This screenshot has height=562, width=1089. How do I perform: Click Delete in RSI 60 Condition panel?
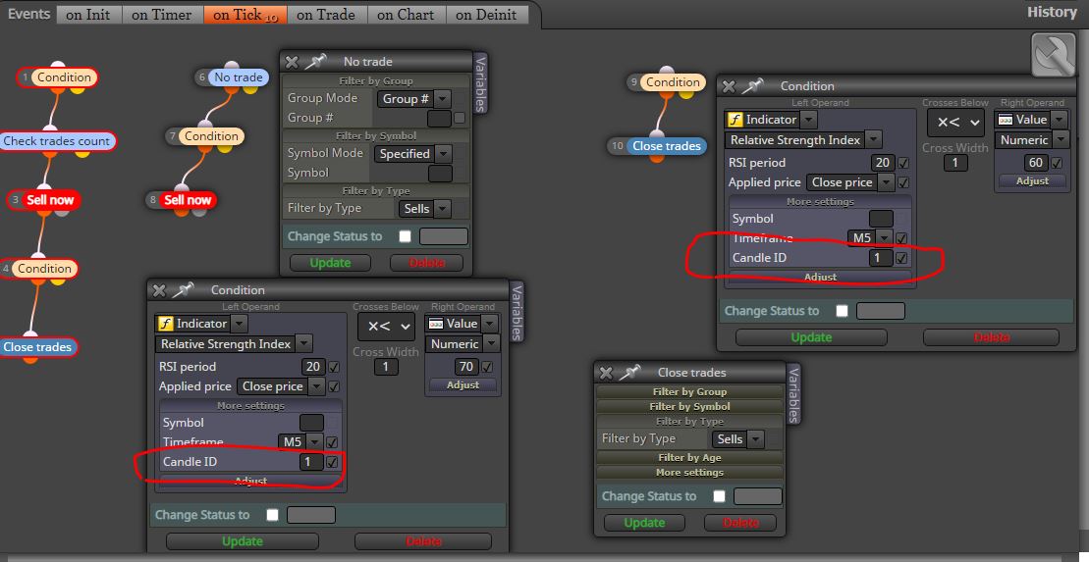click(991, 337)
